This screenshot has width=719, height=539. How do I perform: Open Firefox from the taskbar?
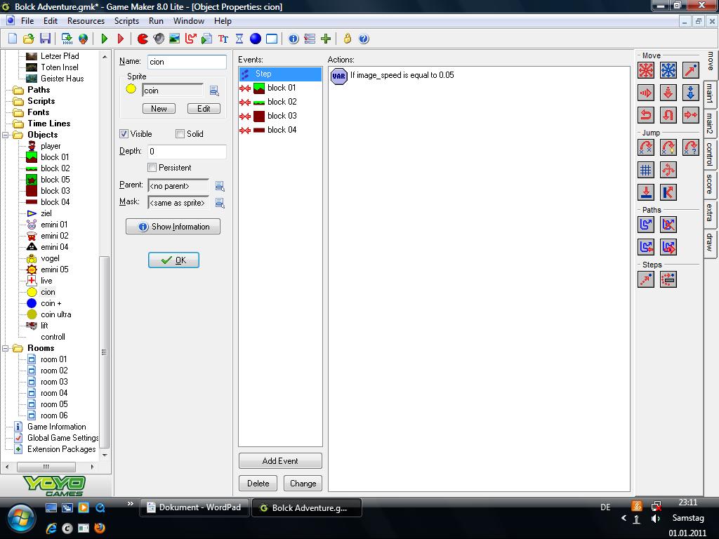(x=100, y=528)
